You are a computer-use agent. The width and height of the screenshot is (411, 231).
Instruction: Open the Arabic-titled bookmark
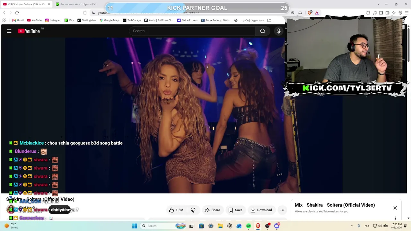(249, 20)
